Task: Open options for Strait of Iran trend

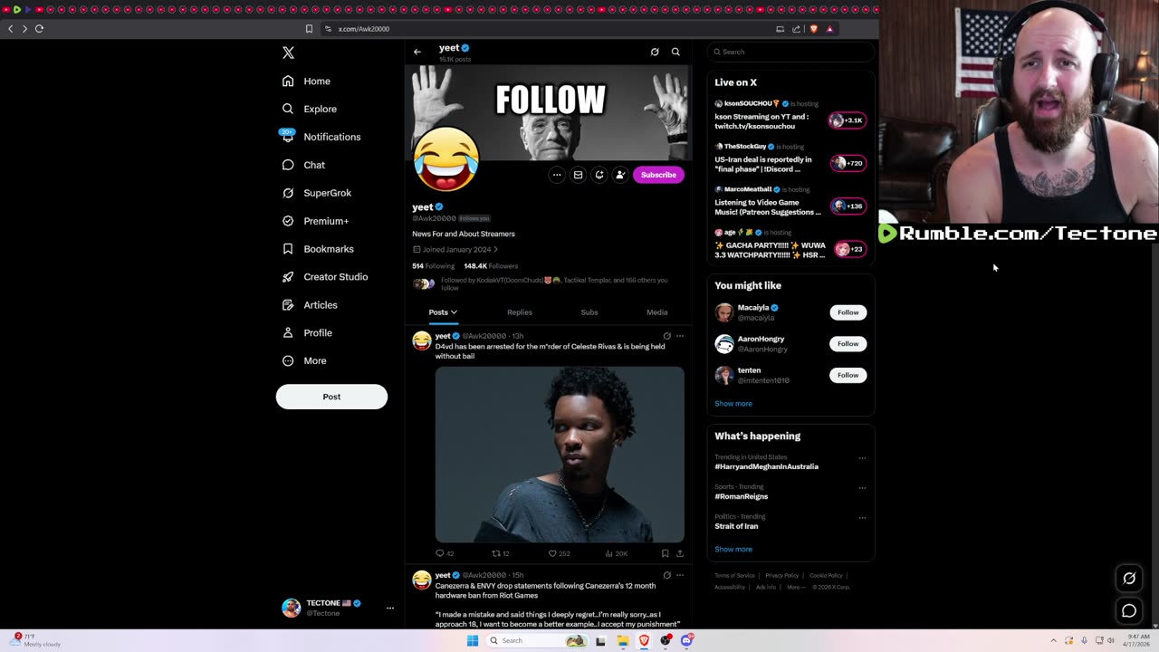Action: (x=862, y=518)
